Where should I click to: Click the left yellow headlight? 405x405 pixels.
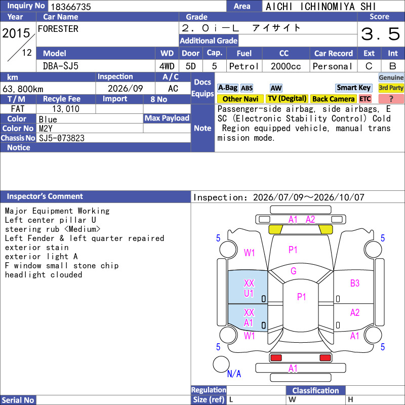click(x=275, y=229)
